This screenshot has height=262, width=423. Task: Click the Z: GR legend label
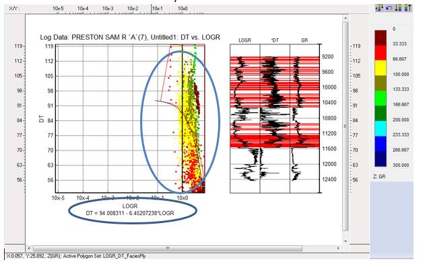(379, 177)
